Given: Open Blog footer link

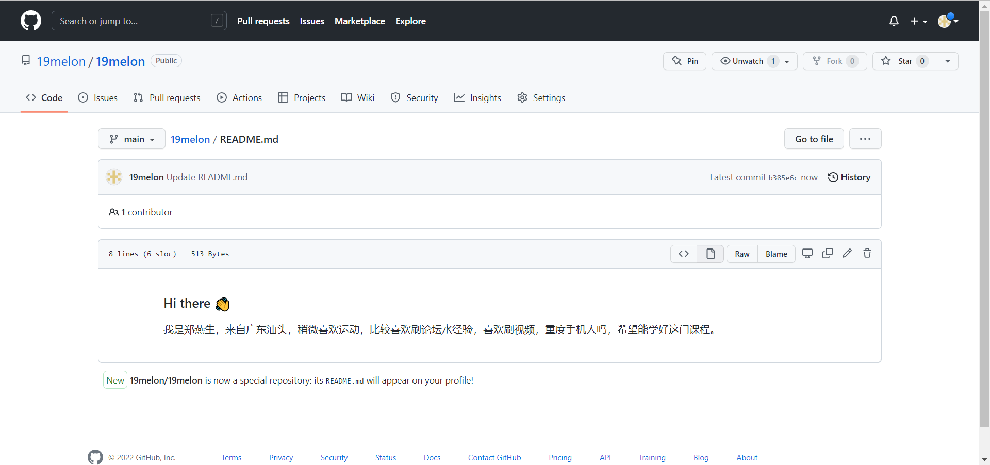Looking at the screenshot, I should (x=701, y=458).
